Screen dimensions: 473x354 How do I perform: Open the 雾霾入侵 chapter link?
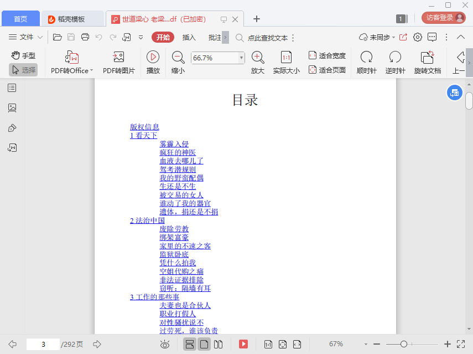174,144
